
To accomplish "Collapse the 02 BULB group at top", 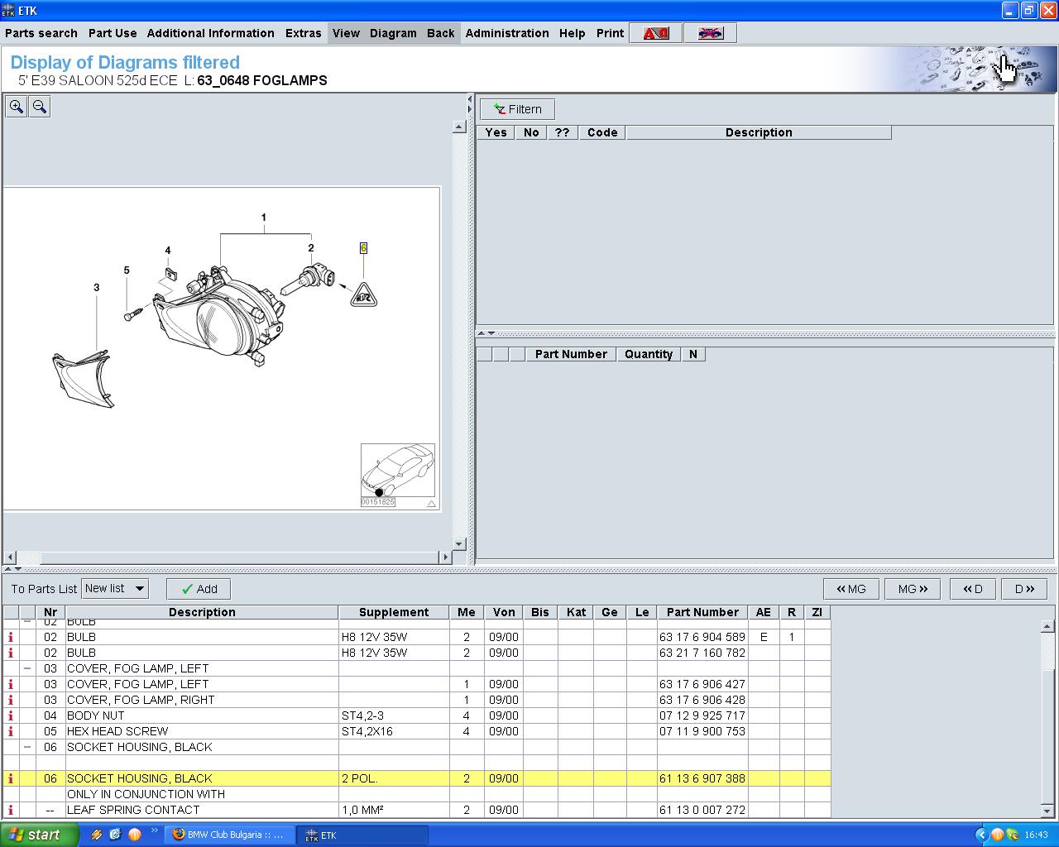I will (27, 622).
